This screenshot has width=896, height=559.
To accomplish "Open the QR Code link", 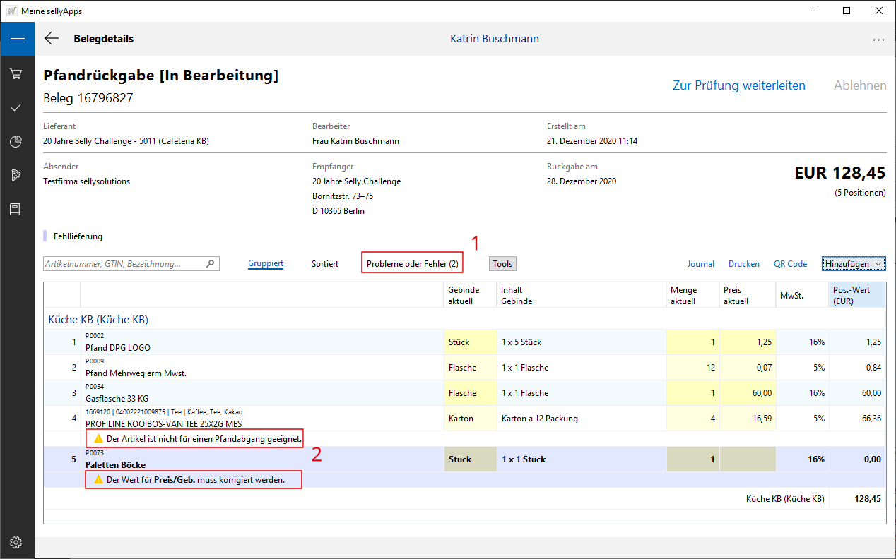I will point(790,264).
